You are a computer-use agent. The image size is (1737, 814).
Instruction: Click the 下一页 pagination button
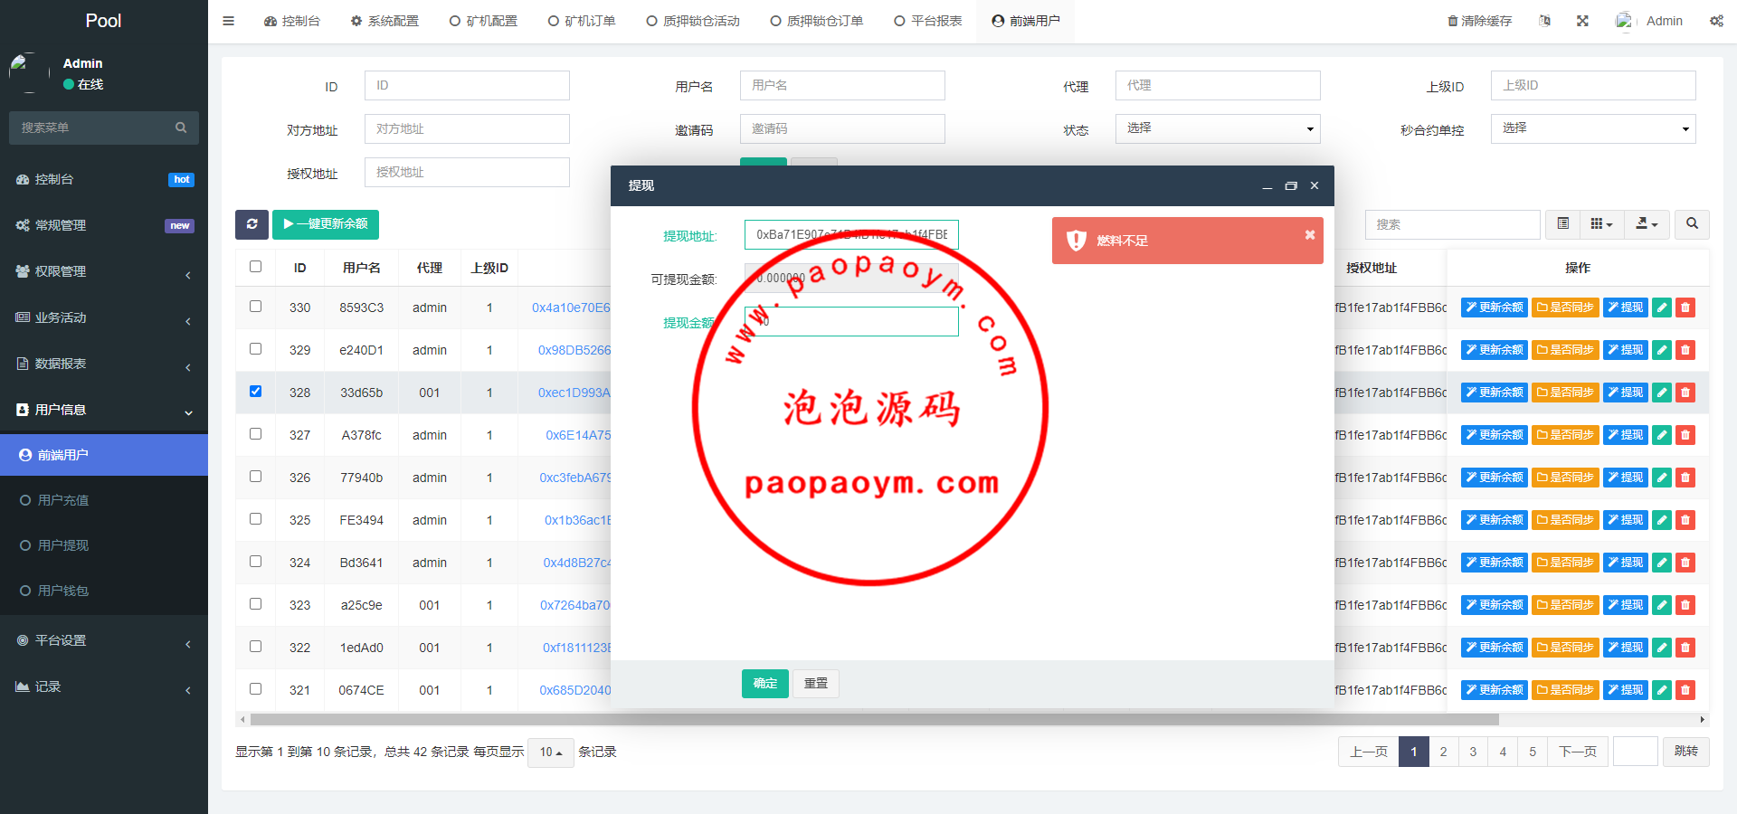[x=1578, y=752]
